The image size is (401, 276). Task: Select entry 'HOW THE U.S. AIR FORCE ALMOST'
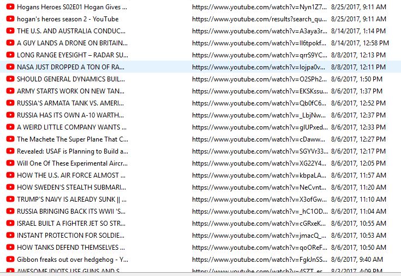click(x=71, y=175)
